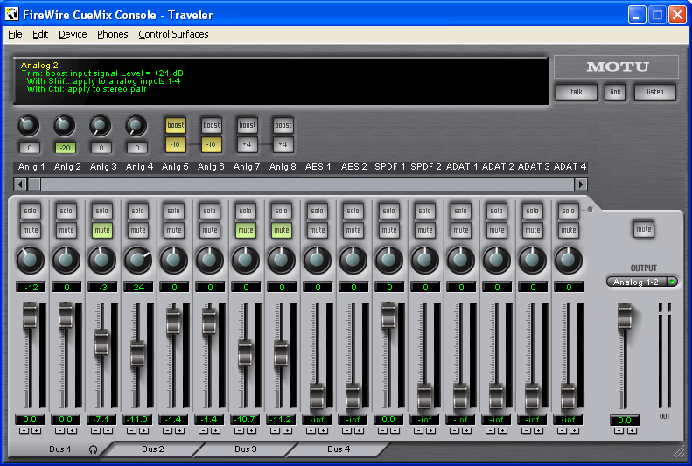Click the plus stepper under master output fader

click(632, 431)
